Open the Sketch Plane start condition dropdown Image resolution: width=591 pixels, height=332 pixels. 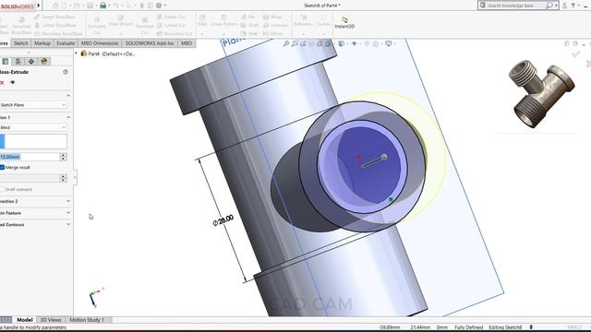point(33,105)
